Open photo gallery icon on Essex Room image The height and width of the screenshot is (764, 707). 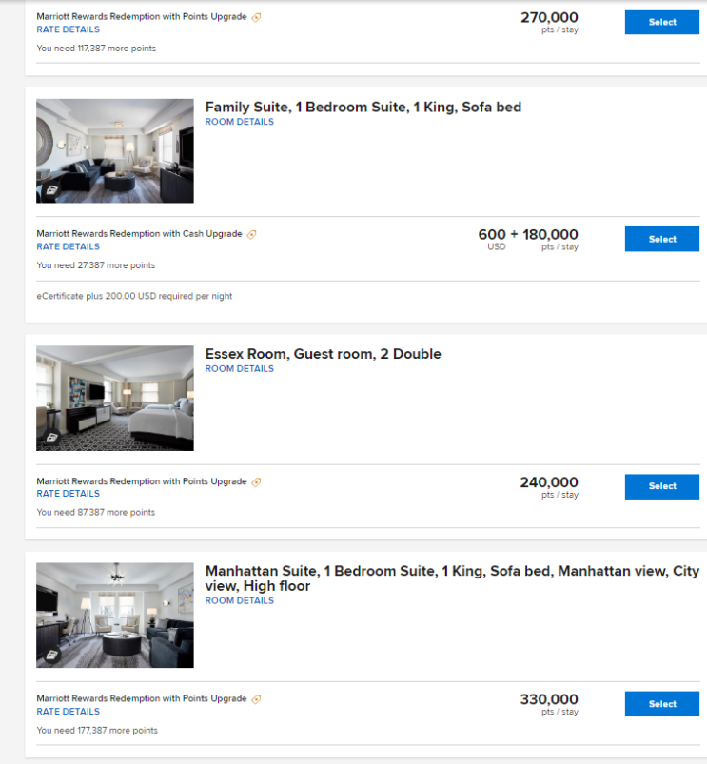pos(51,438)
